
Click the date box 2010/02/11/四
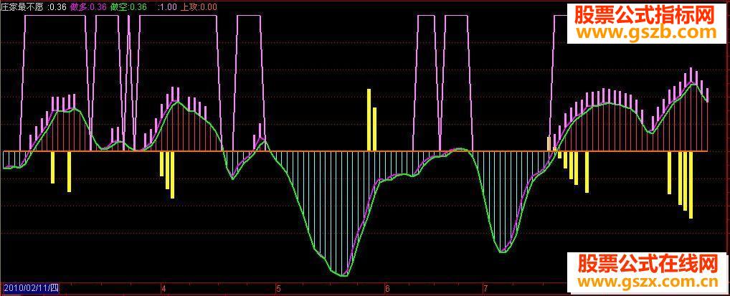coord(31,288)
